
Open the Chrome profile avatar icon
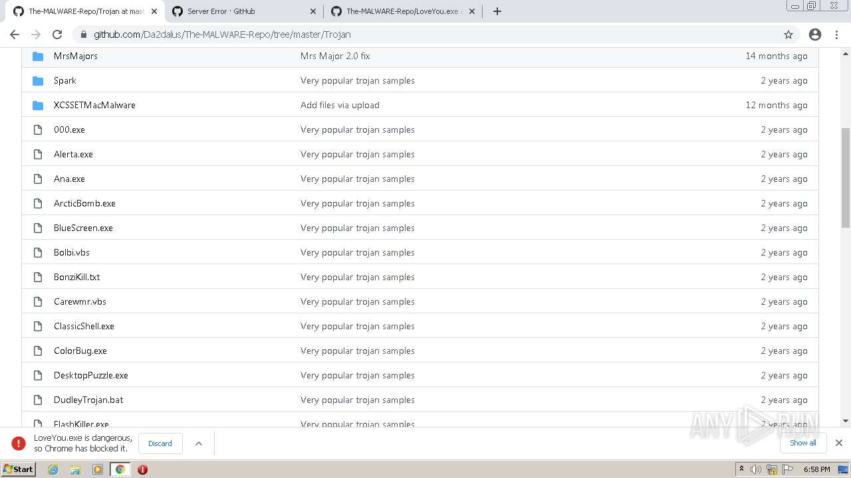click(x=815, y=35)
